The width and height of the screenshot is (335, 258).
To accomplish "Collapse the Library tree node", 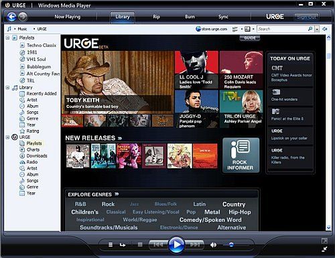I will point(7,88).
